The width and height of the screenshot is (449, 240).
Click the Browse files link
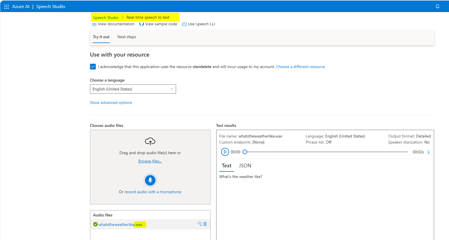150,161
